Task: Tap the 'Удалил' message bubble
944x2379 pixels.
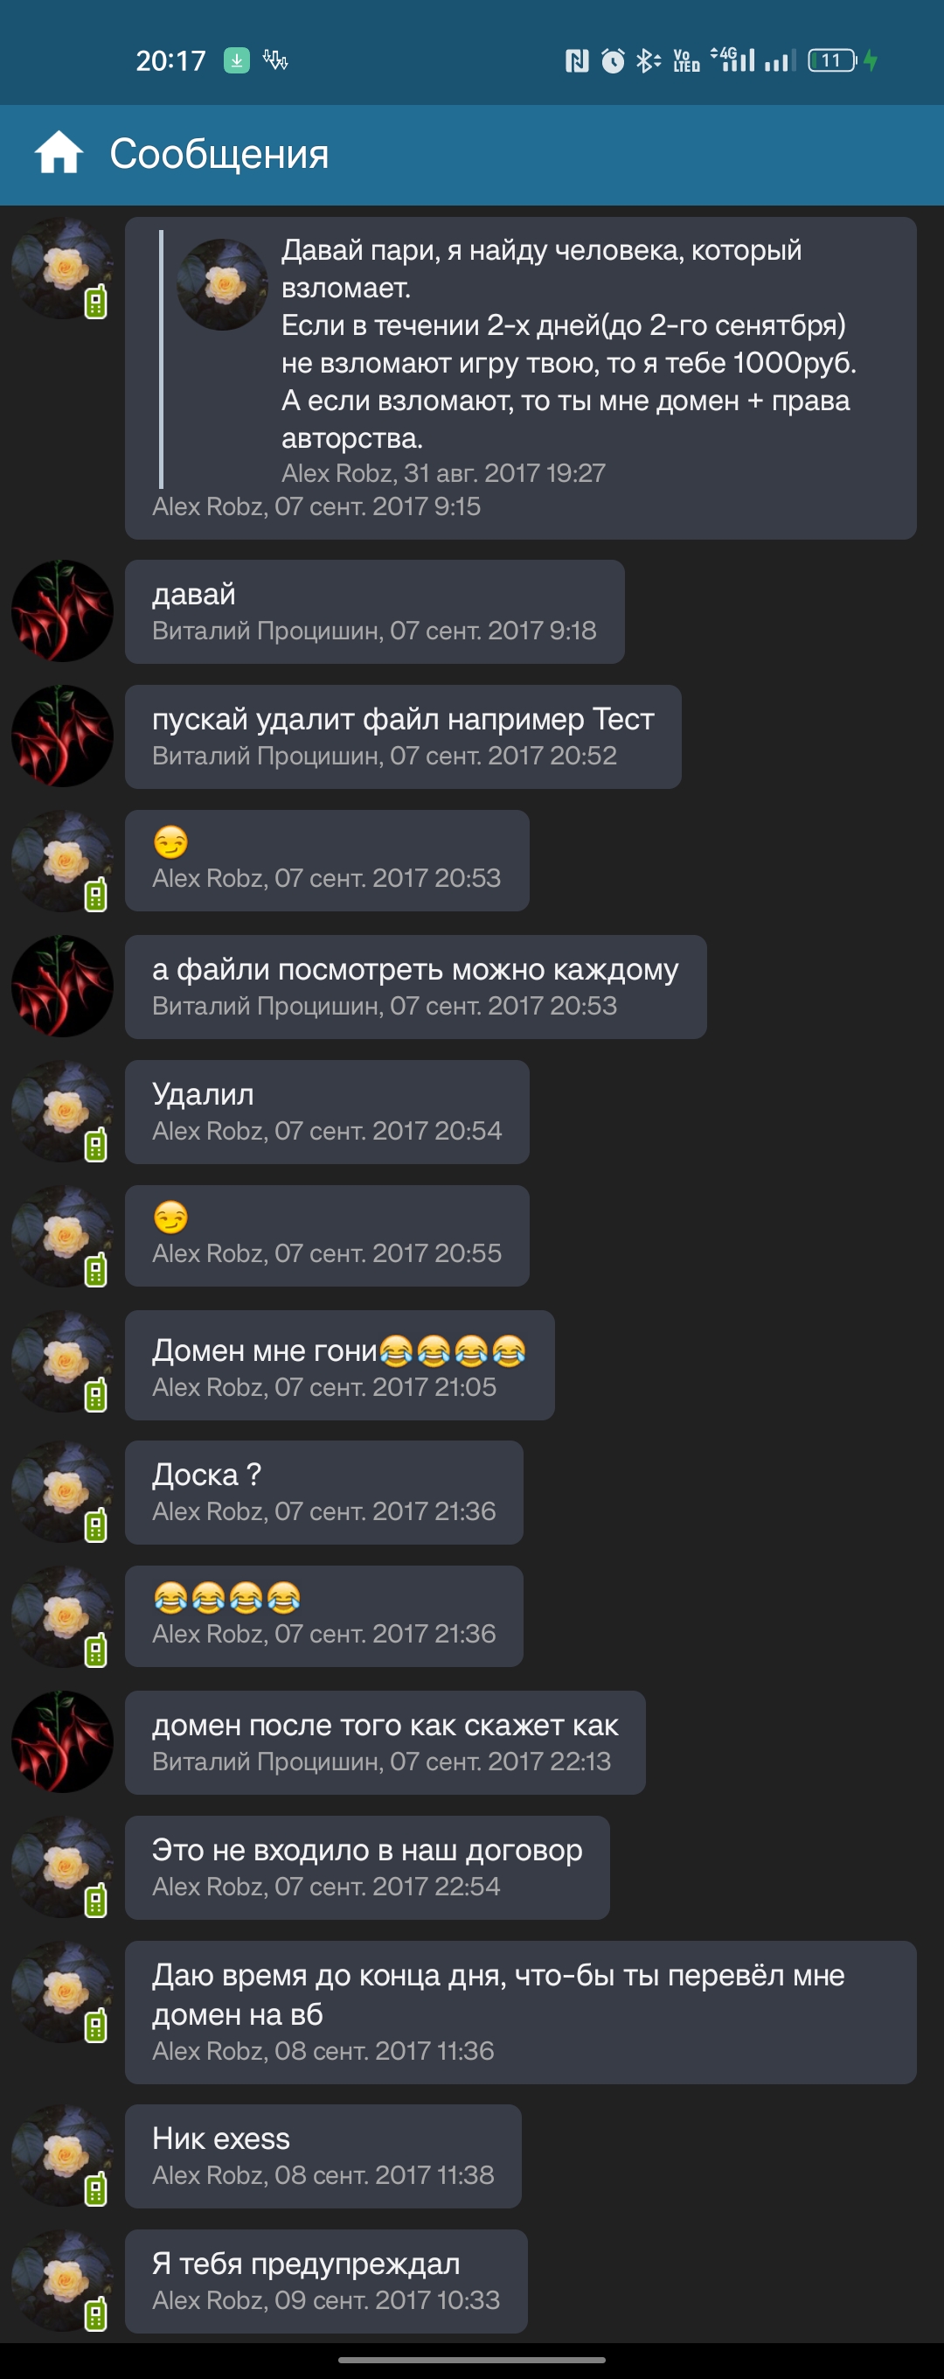Action: (x=327, y=1112)
